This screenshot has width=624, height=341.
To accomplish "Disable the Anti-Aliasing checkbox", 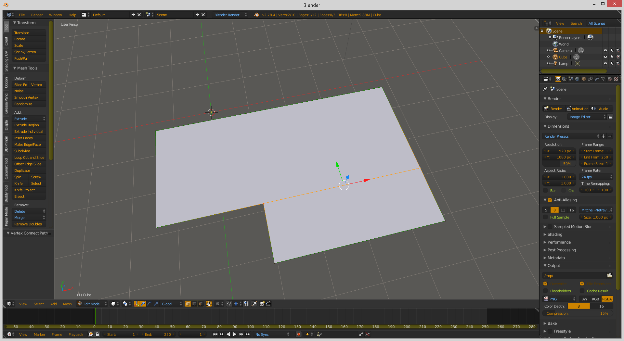I will 550,200.
